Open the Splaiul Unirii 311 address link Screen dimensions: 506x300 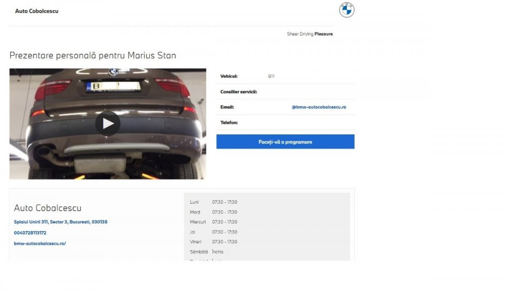pyautogui.click(x=61, y=222)
